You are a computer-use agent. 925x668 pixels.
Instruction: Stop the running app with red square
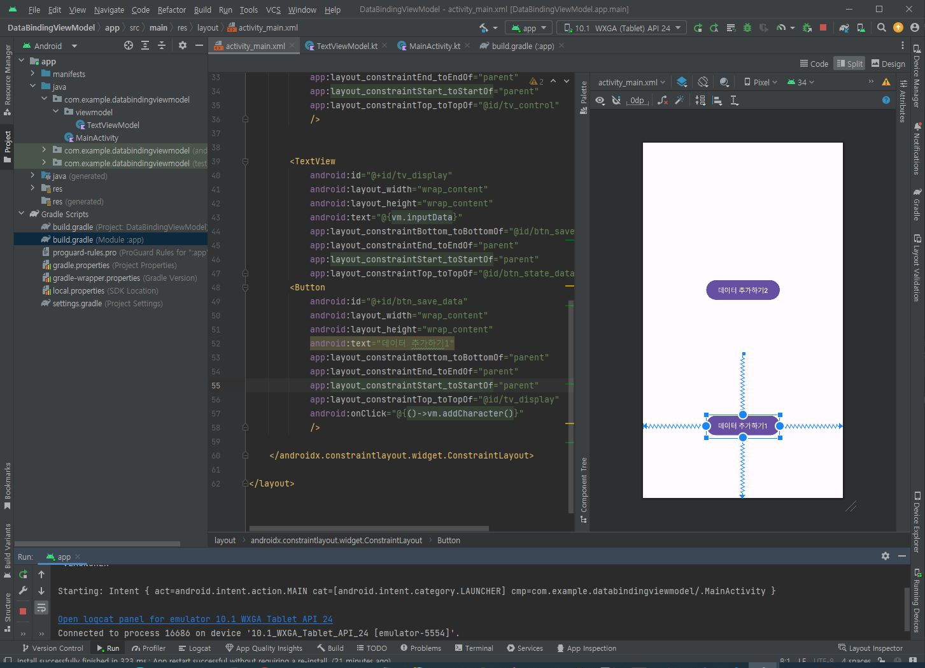(x=823, y=28)
